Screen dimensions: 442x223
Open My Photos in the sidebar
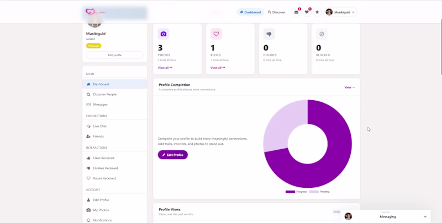click(x=115, y=210)
